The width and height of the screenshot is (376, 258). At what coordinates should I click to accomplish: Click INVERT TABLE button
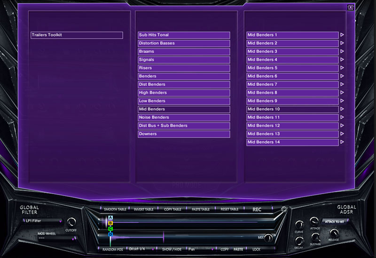143,209
